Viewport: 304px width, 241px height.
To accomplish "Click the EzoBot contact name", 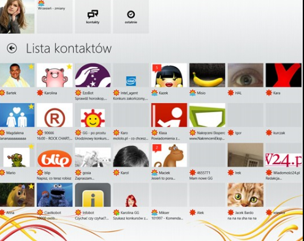I will point(88,93).
